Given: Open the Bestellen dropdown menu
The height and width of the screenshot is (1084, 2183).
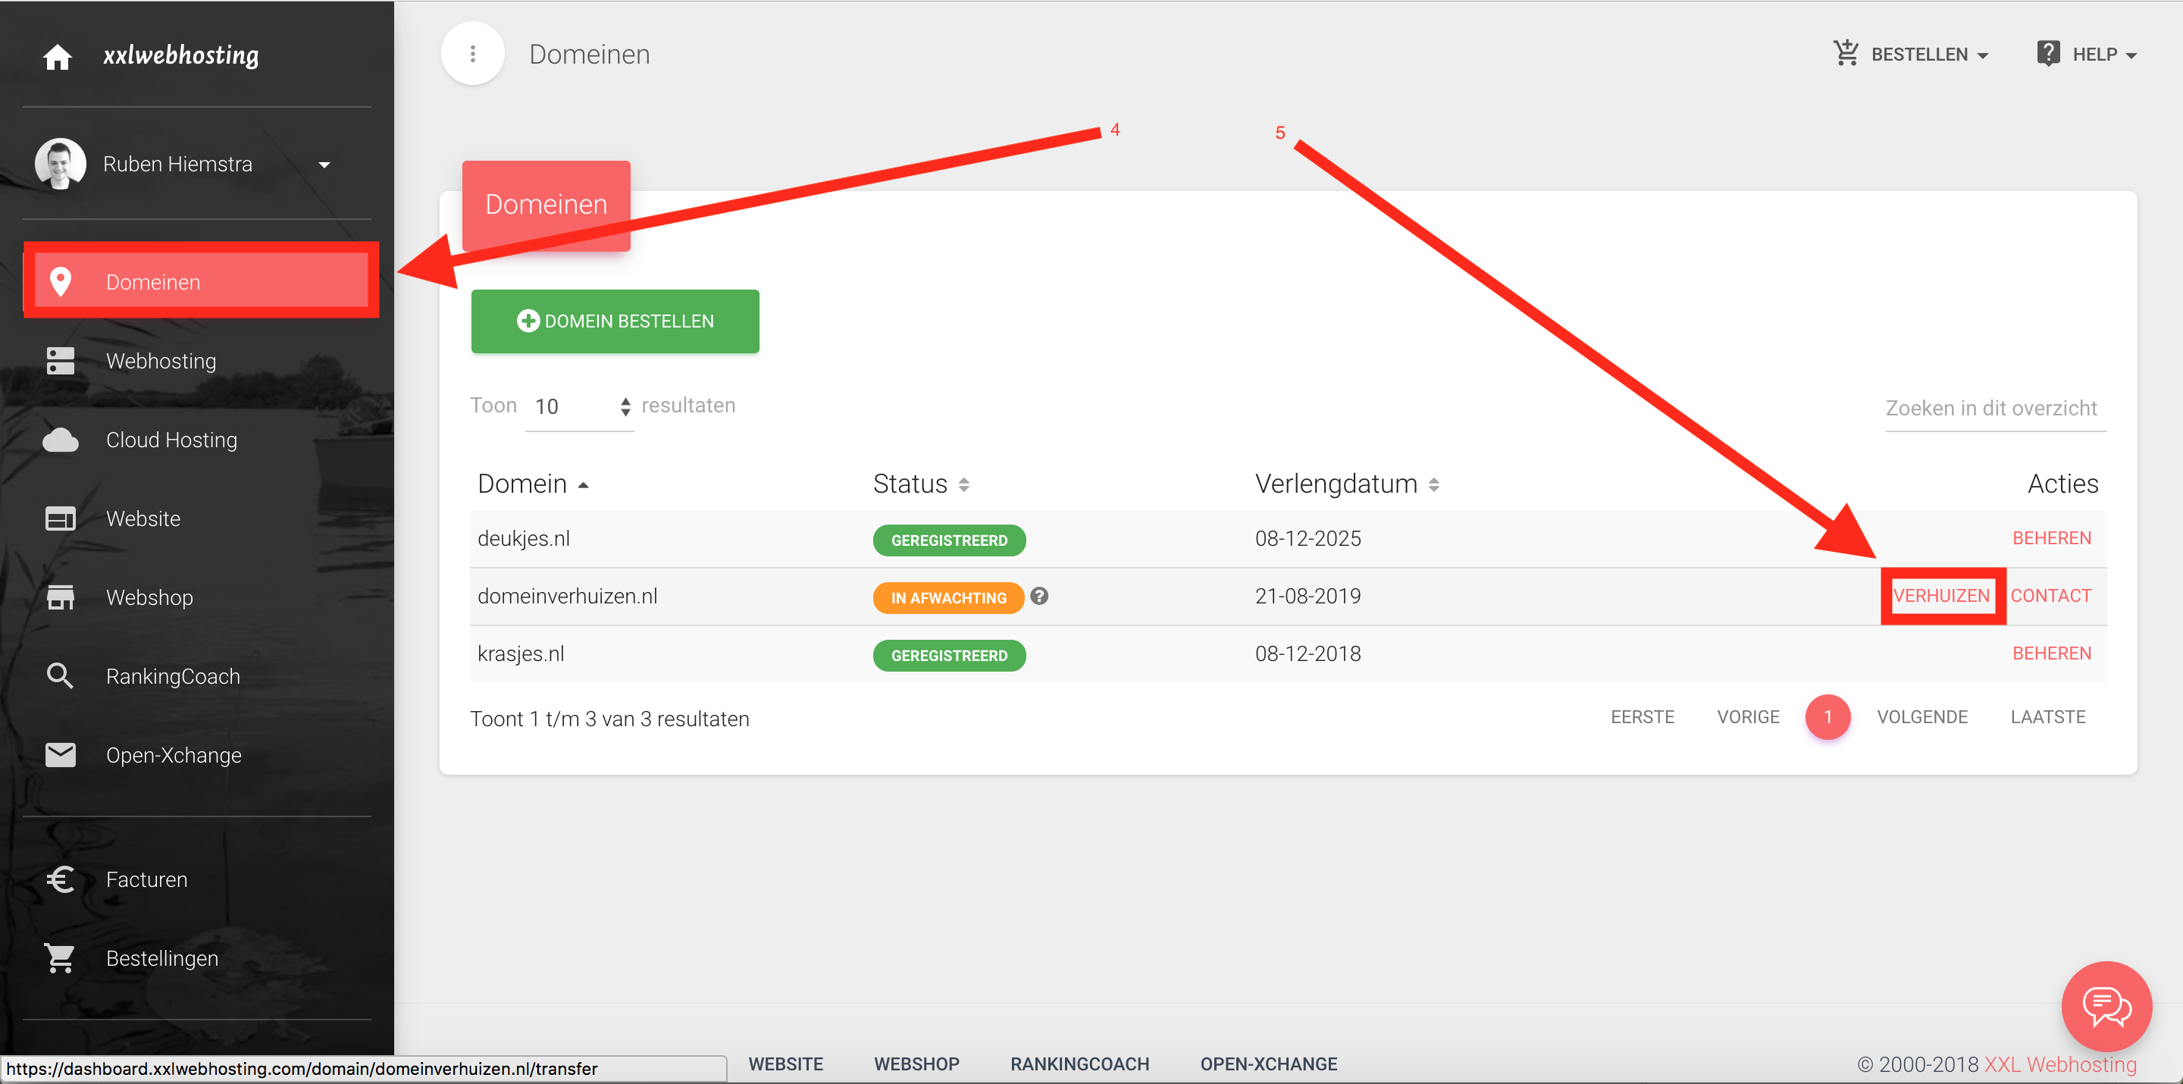Looking at the screenshot, I should [x=1911, y=55].
